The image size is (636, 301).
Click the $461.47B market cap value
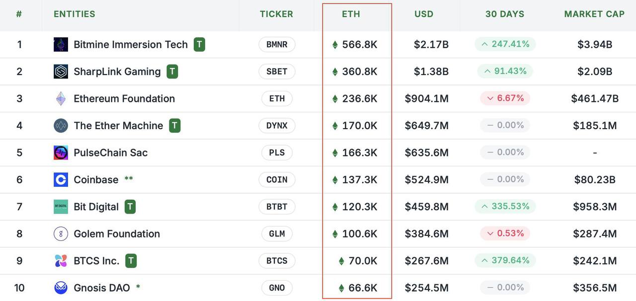pos(595,98)
